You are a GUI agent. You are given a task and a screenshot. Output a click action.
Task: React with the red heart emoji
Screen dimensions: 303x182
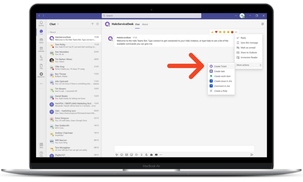pos(216,32)
